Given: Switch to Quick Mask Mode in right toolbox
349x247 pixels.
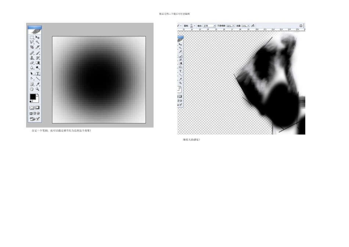Looking at the screenshot, I should coord(180,96).
